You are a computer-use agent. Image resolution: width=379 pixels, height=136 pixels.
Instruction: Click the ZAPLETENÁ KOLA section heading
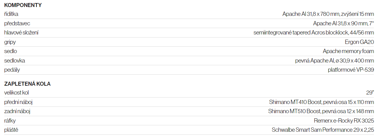[x=28, y=84]
